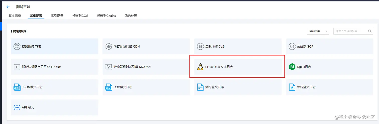Click the 日志数据源 section heading
Viewport: 379px width, 124px height.
coord(19,31)
